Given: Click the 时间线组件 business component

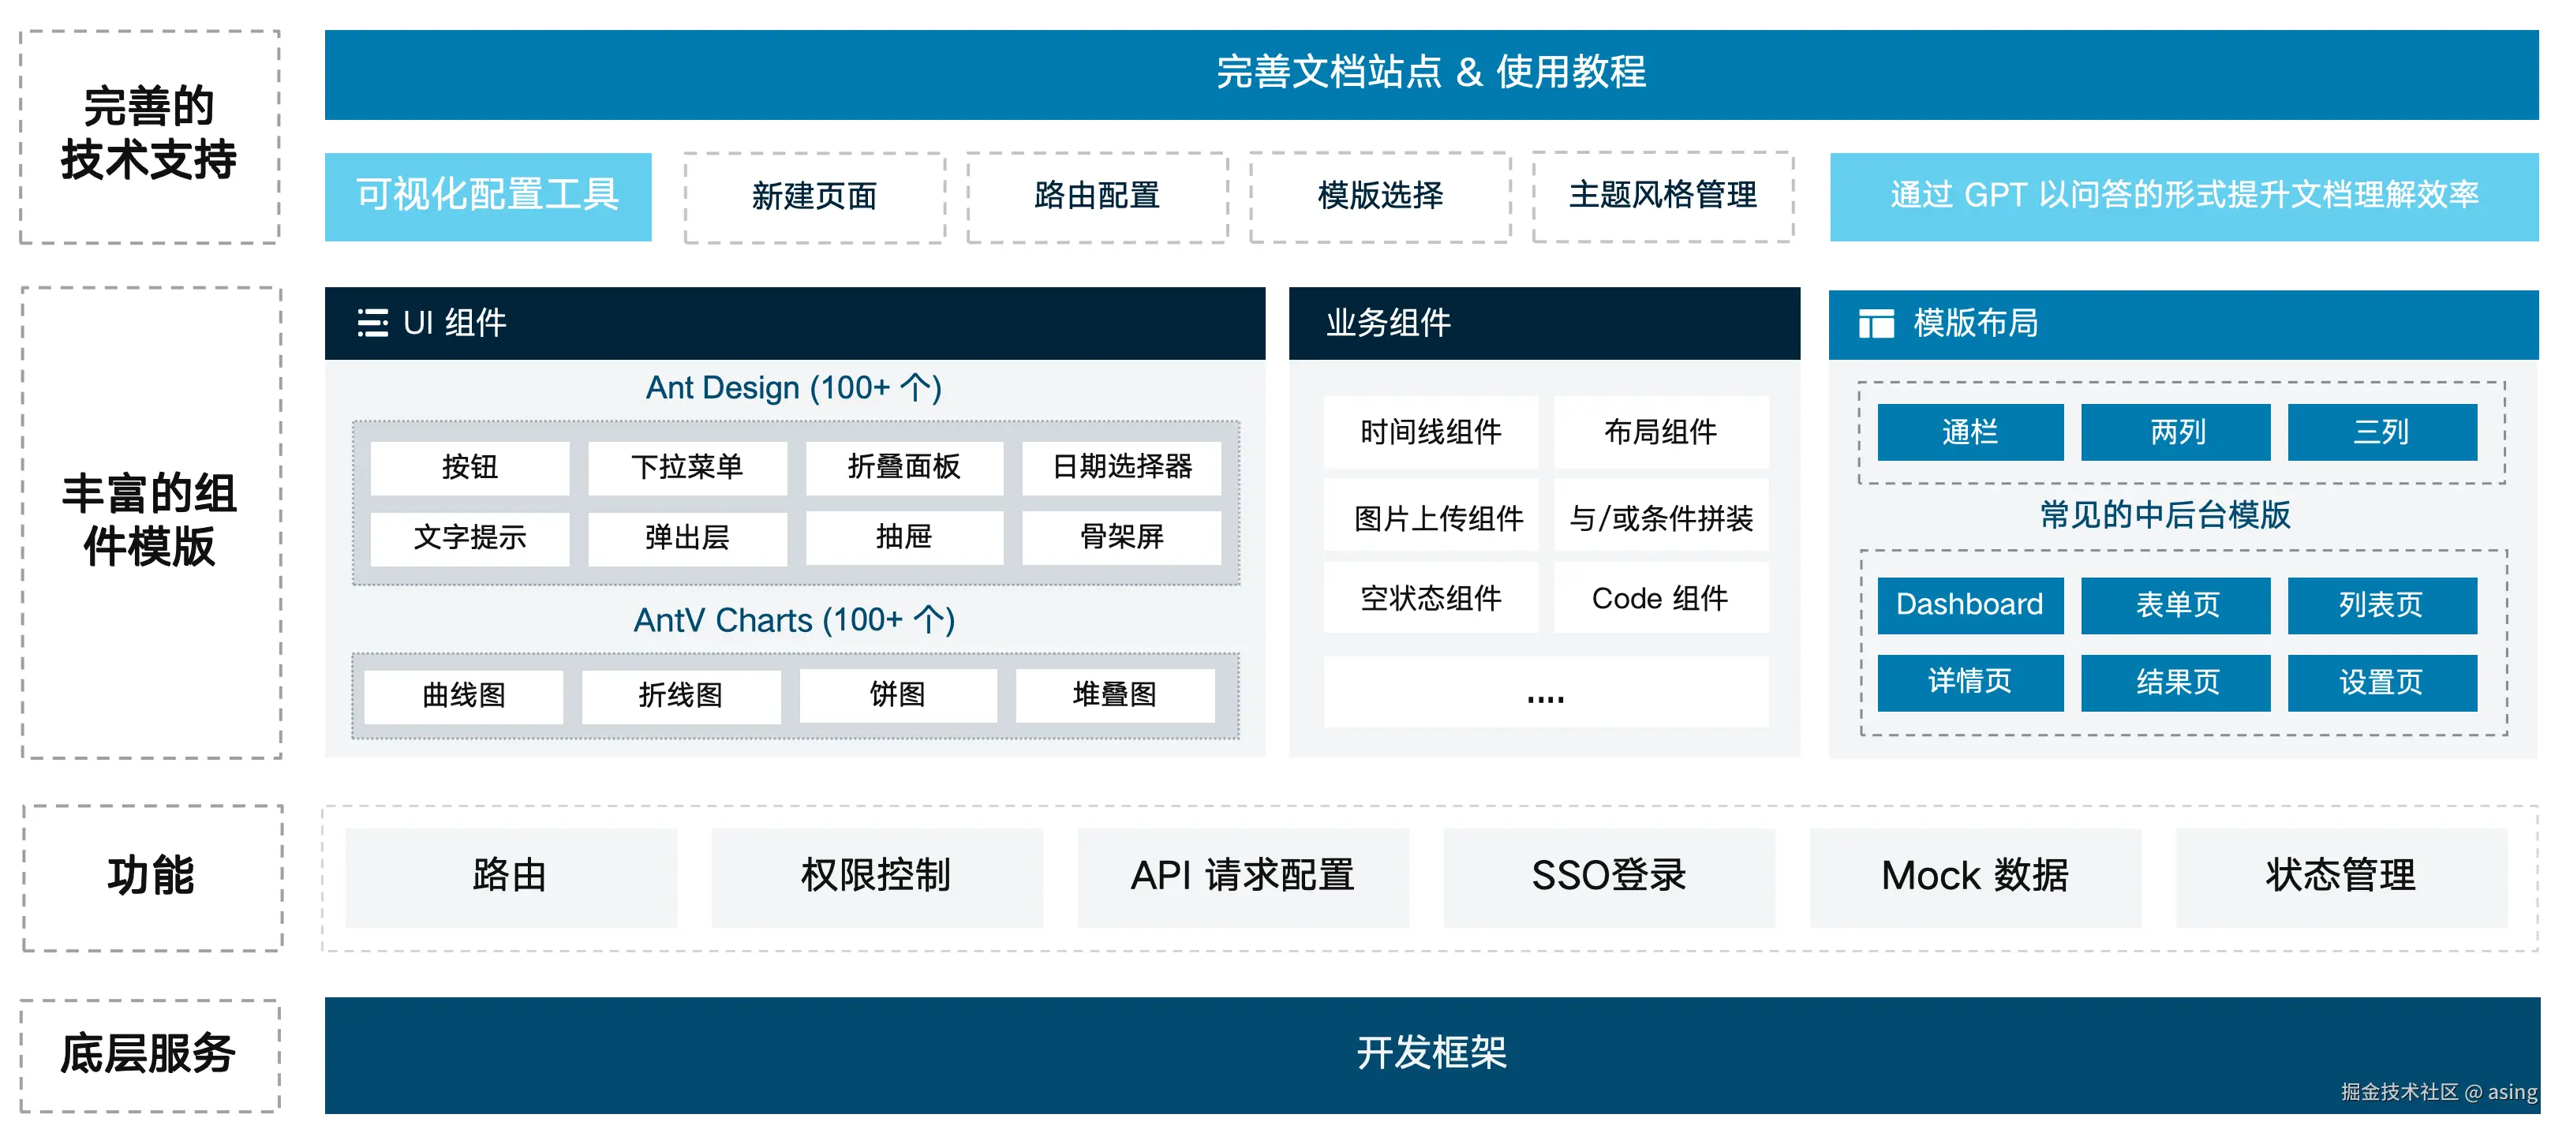Looking at the screenshot, I should click(1431, 432).
